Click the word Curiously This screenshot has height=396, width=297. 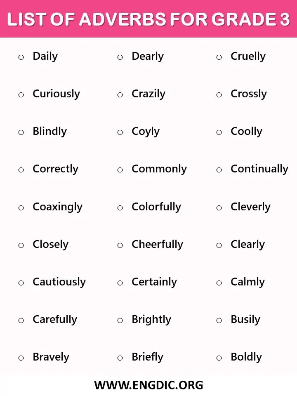coord(56,94)
